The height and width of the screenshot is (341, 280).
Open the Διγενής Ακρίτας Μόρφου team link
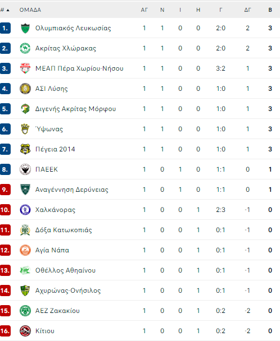(75, 109)
